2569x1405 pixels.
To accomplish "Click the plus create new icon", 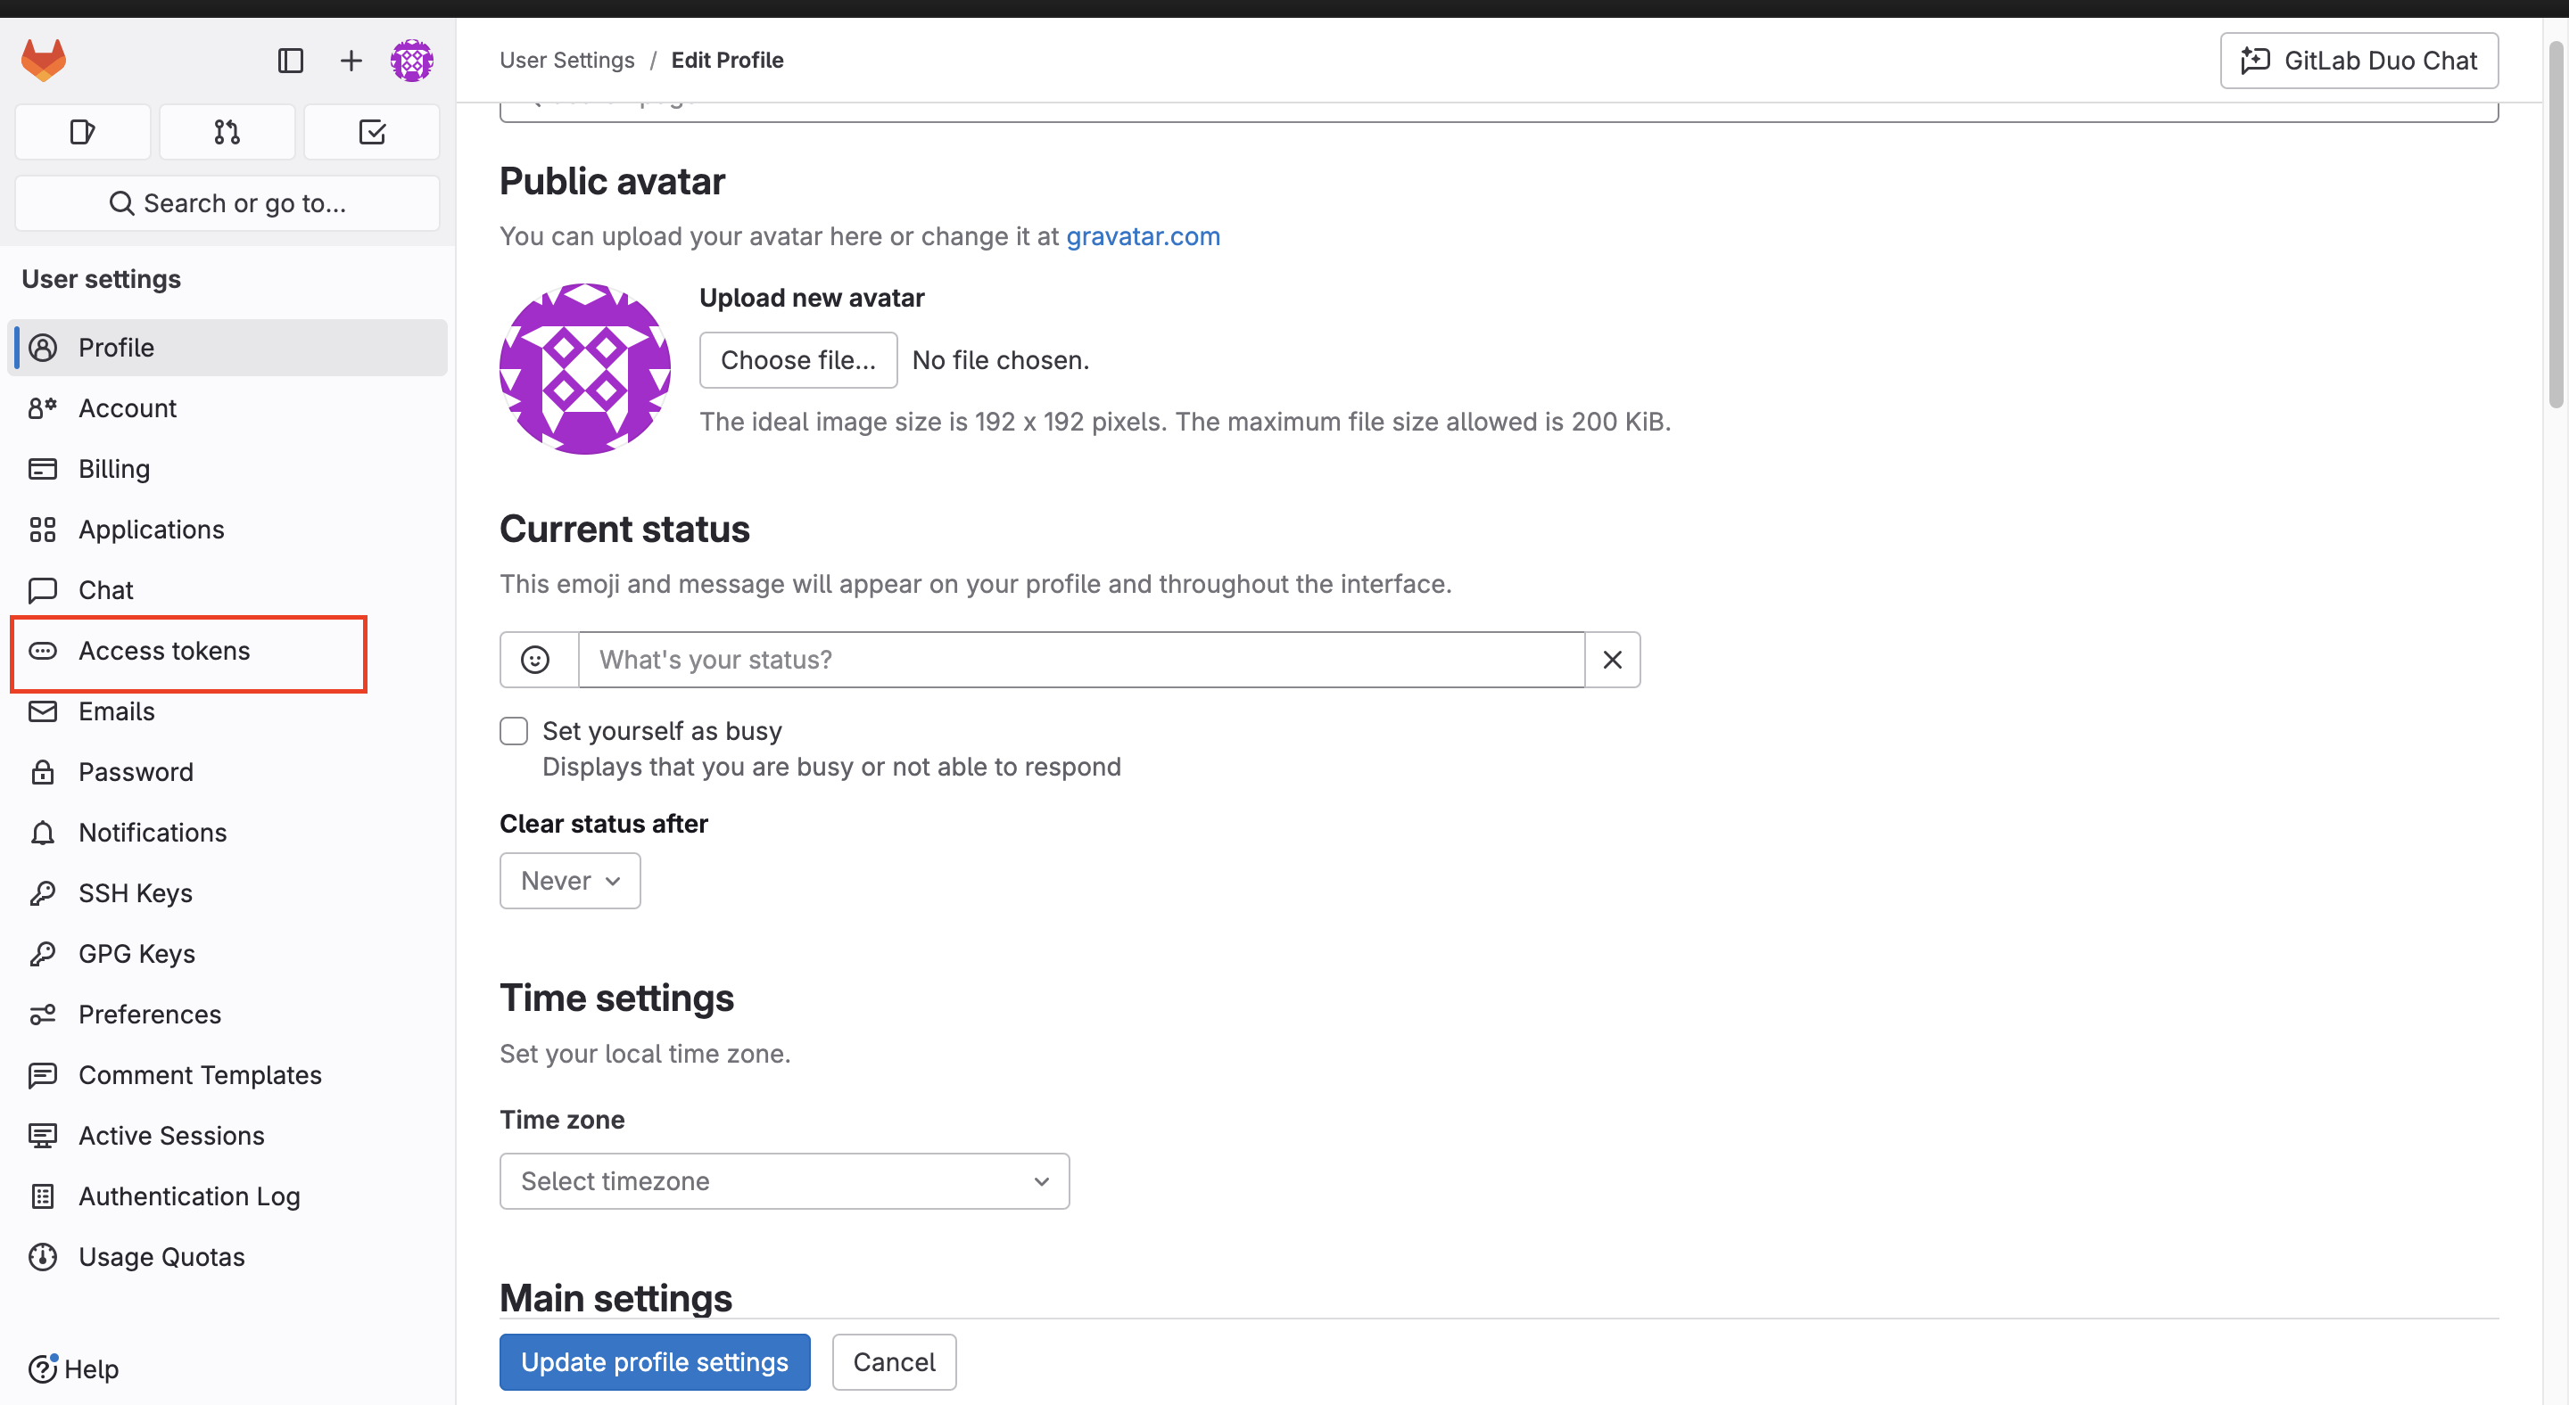I will point(350,61).
